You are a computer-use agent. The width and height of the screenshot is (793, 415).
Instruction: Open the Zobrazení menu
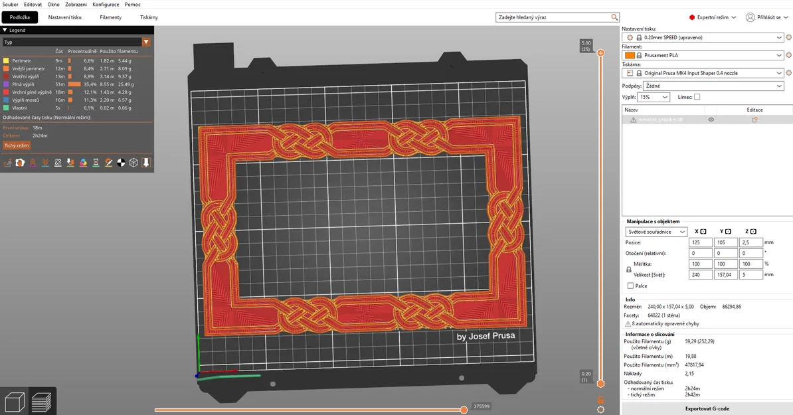[x=76, y=5]
